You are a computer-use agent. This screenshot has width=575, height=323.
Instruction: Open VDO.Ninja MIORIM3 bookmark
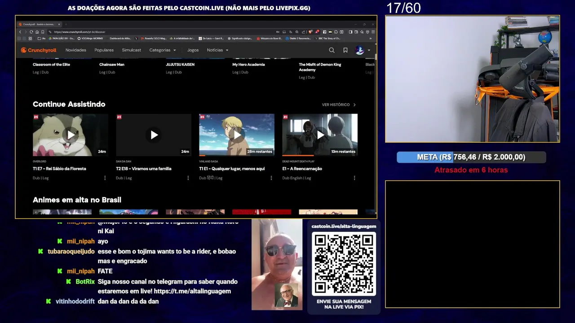(x=90, y=39)
